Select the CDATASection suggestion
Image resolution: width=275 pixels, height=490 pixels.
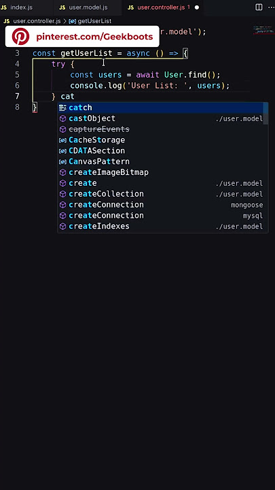tap(163, 150)
